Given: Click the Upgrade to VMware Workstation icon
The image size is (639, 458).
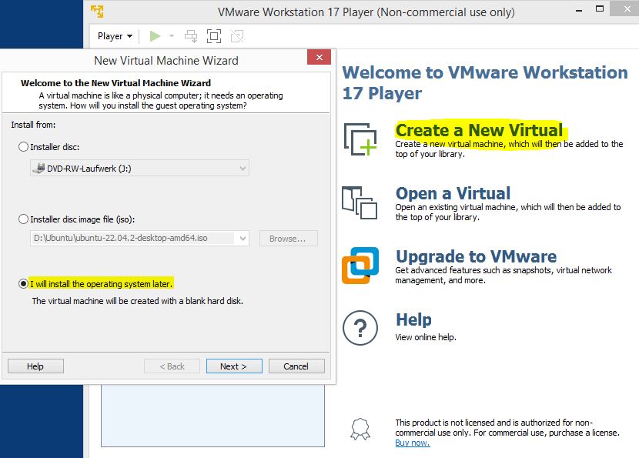Looking at the screenshot, I should (360, 266).
